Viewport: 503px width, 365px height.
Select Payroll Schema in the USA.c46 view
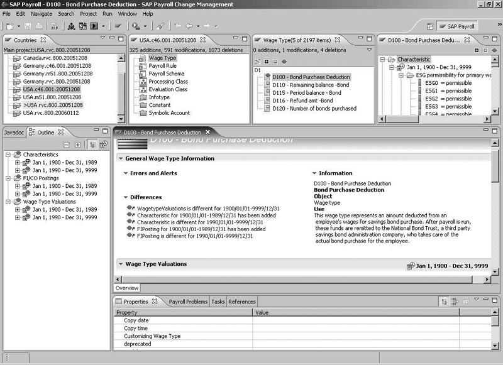pos(167,74)
